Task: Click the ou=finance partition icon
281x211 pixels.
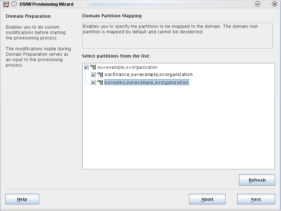Action: point(100,75)
